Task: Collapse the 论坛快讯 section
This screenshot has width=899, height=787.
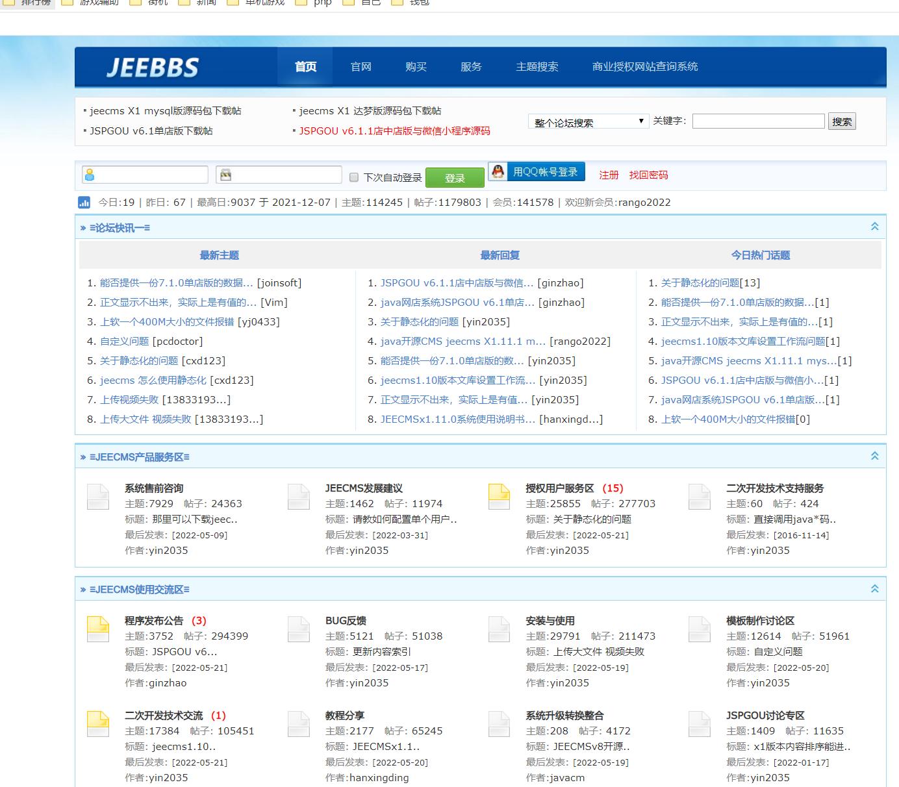Action: [874, 227]
